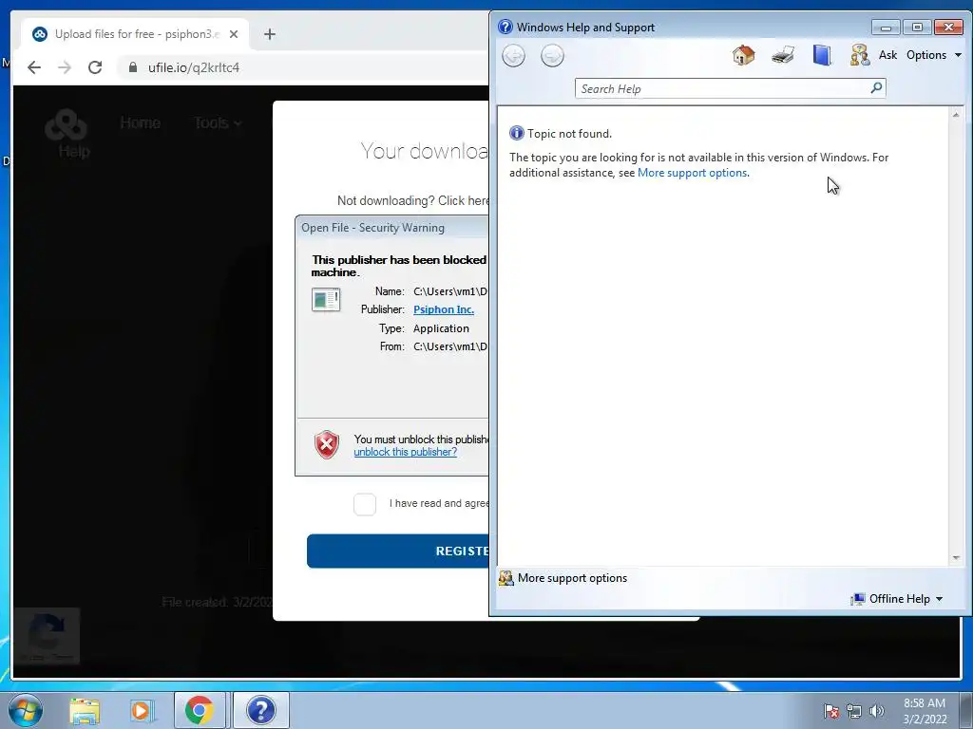Tick the I have read and agree checkbox
Image resolution: width=973 pixels, height=729 pixels.
[x=365, y=504]
